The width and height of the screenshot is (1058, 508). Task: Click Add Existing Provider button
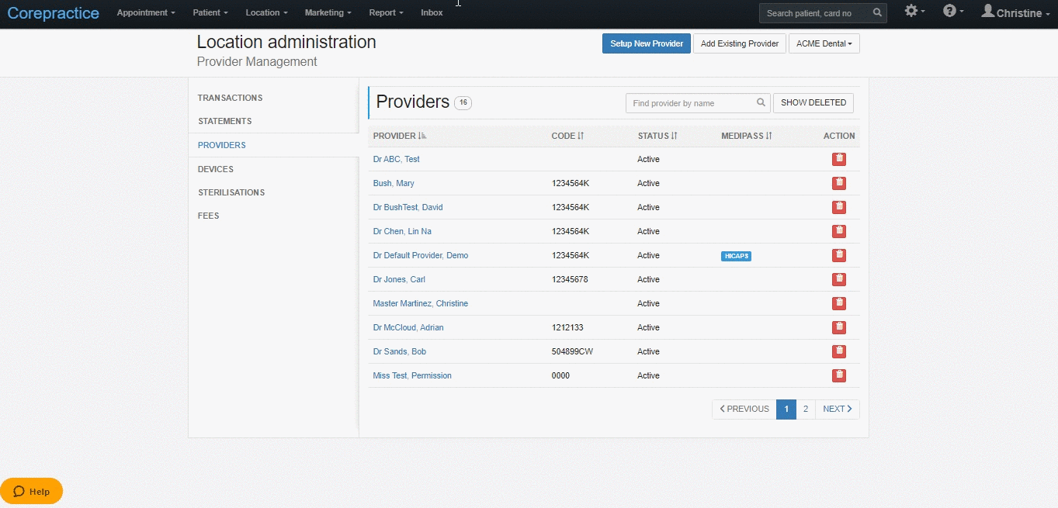tap(740, 43)
